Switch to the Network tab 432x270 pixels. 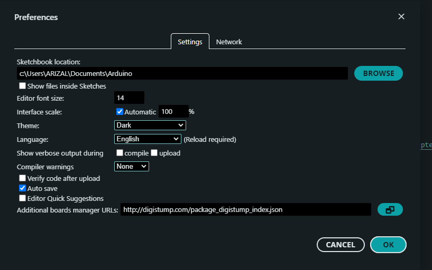229,42
